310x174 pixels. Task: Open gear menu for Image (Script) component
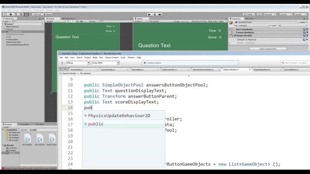[307, 35]
